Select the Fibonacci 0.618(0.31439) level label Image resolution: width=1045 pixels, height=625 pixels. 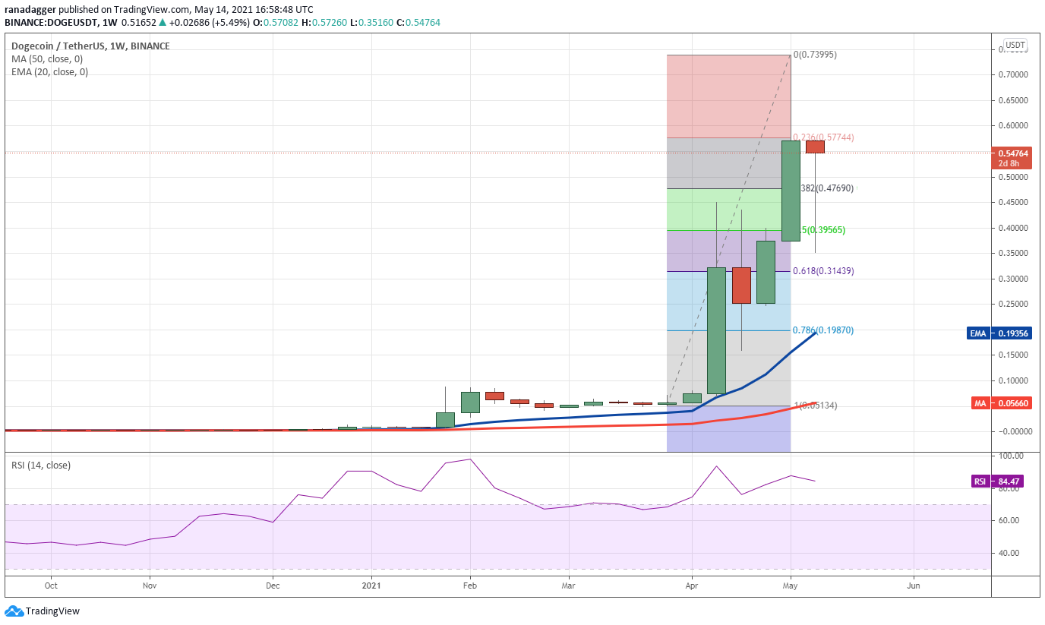(x=823, y=271)
